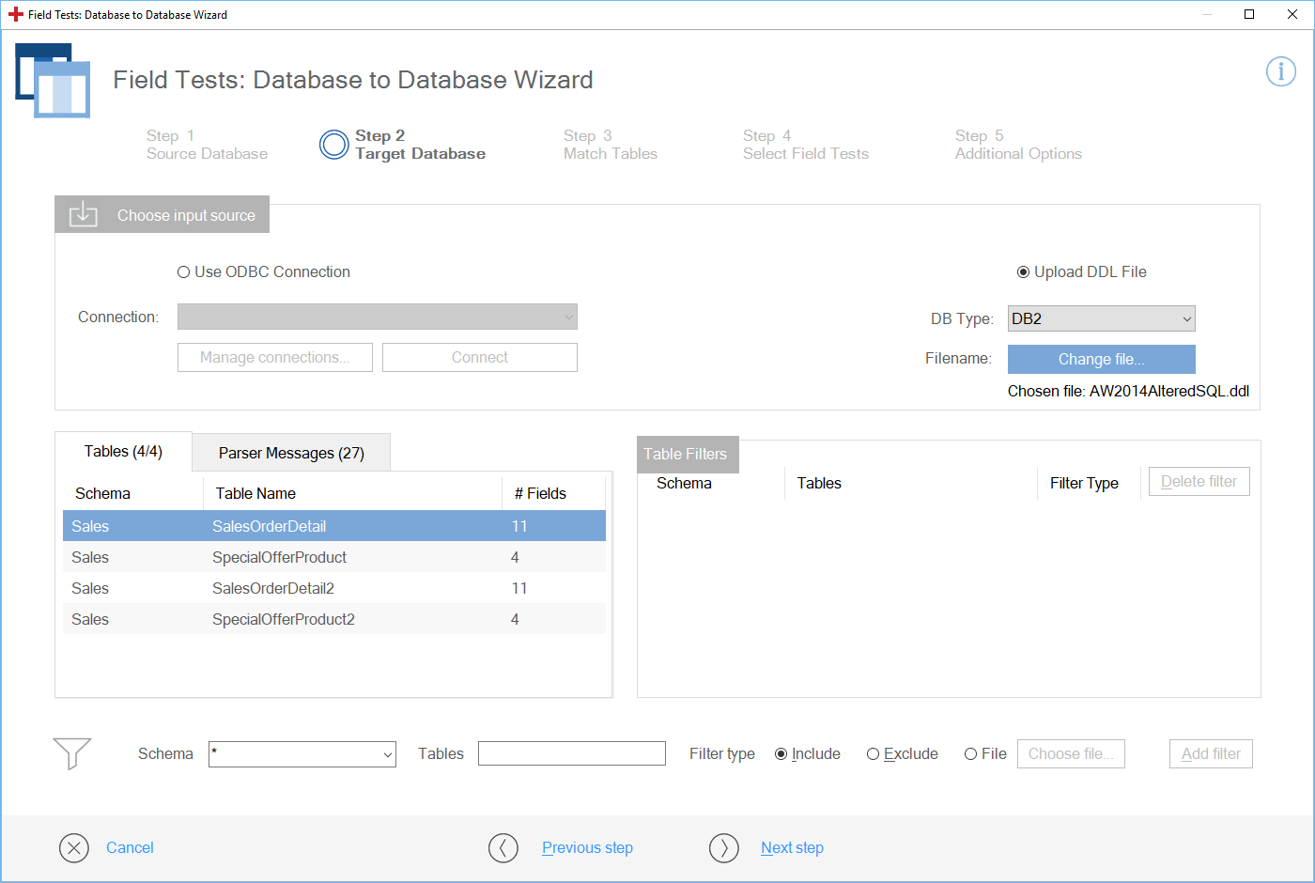The image size is (1315, 883).
Task: Click the wizard database logo icon
Action: click(x=54, y=81)
